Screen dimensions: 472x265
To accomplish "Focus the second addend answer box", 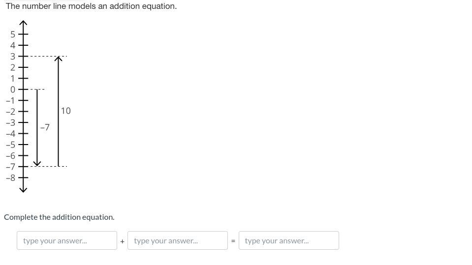I will point(177,240).
